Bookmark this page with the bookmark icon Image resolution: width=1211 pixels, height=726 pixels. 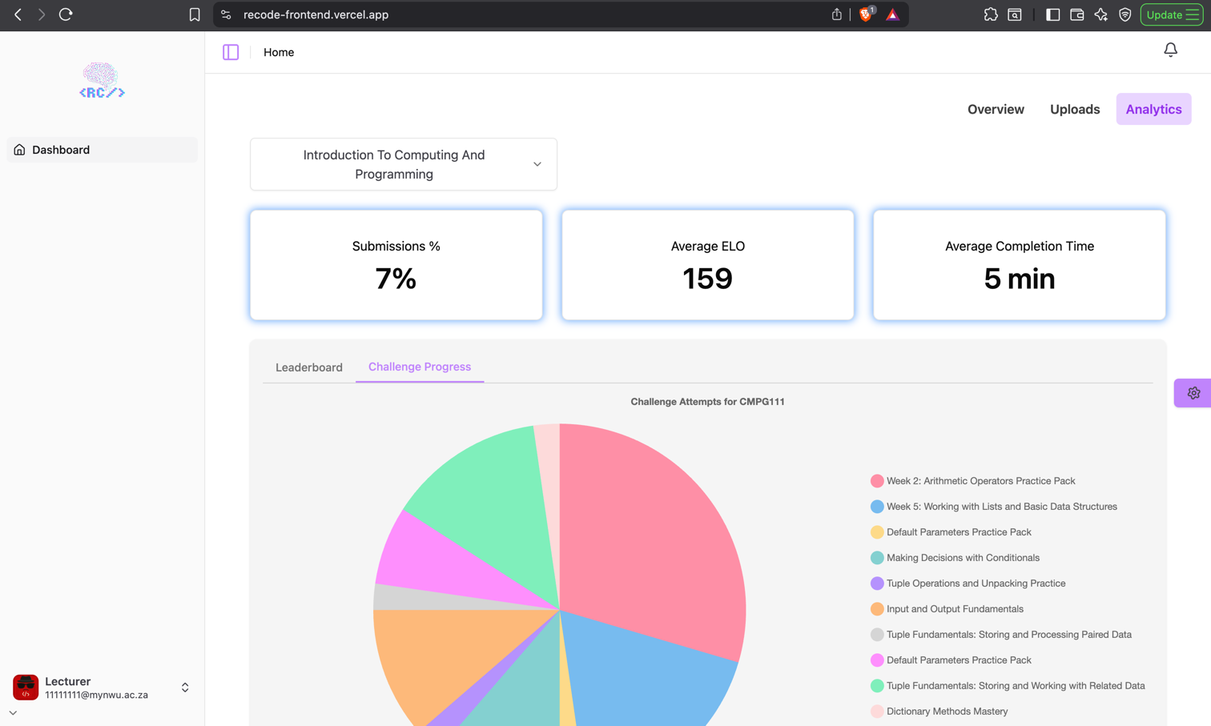pos(195,14)
